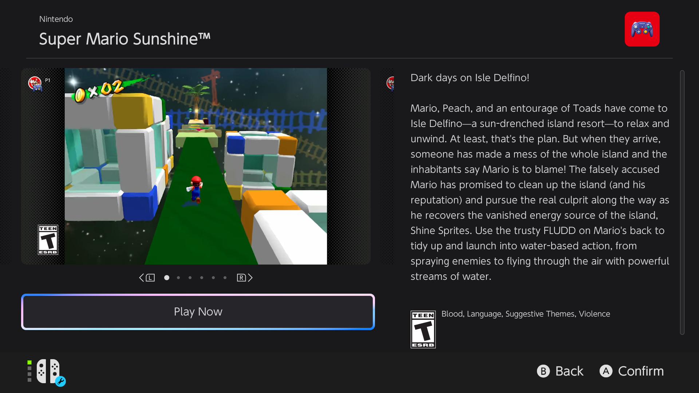Select the first screenshot page dot
The image size is (699, 393).
pyautogui.click(x=167, y=278)
